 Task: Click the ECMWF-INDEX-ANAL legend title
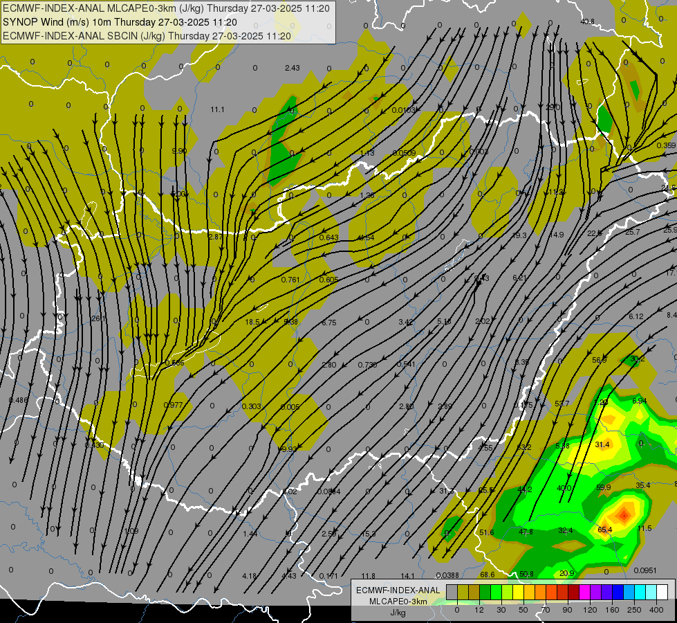[398, 590]
